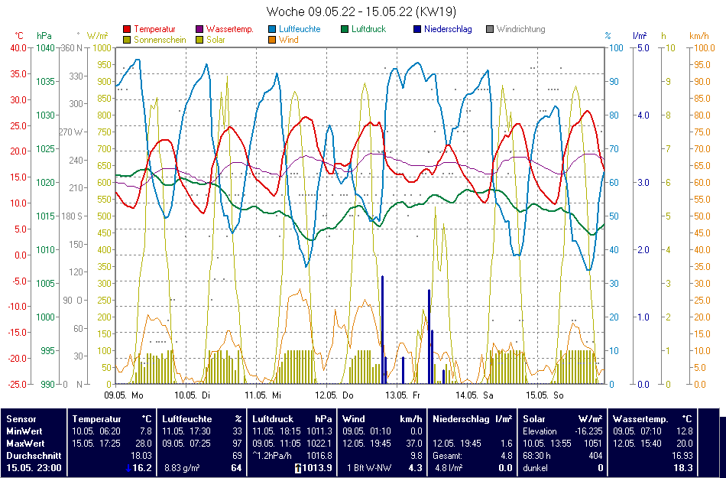
Task: Click the '12.05. Do' date axis label
Action: pyautogui.click(x=334, y=395)
